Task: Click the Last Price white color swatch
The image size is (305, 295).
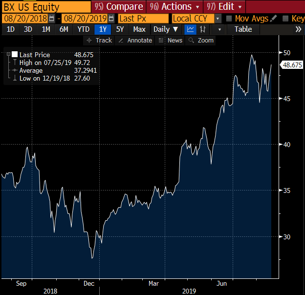Action: click(15, 55)
